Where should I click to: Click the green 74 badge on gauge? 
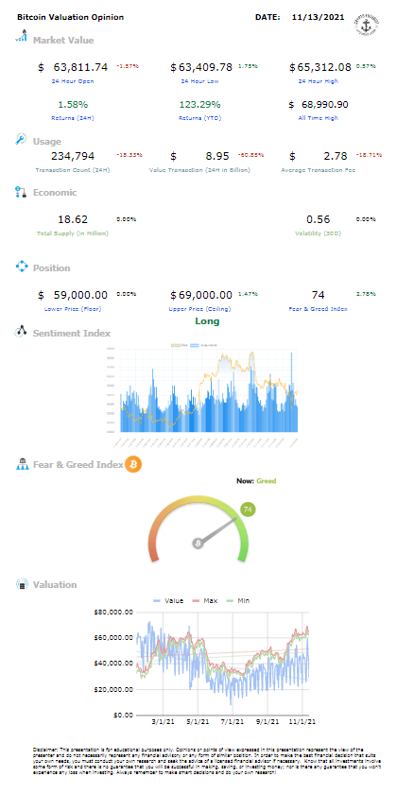(248, 509)
